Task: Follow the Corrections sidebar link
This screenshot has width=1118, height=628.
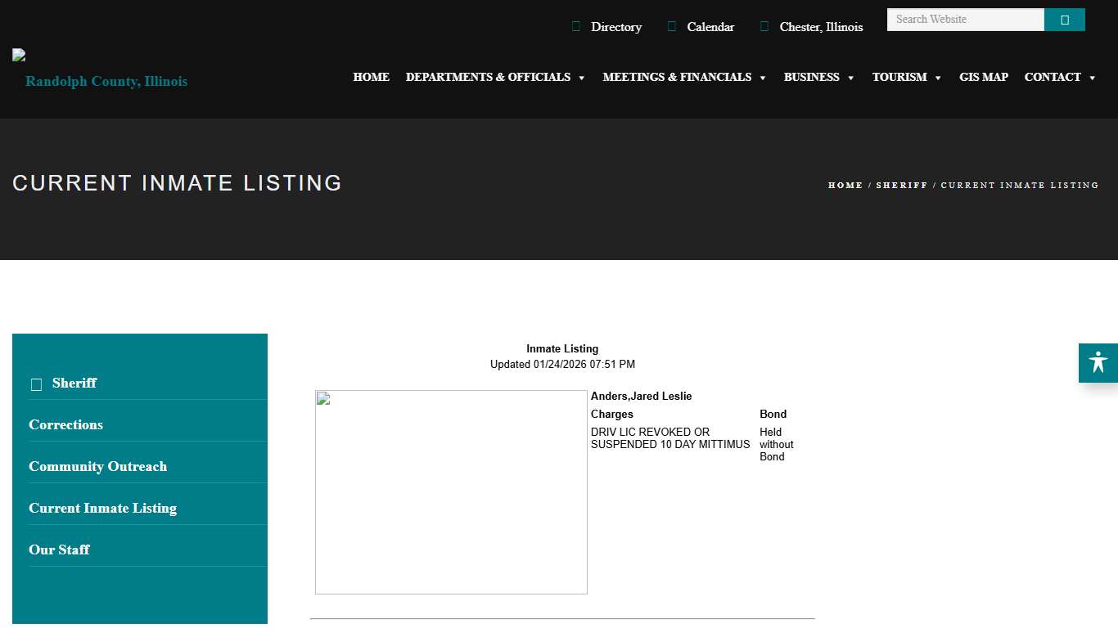Action: tap(65, 424)
